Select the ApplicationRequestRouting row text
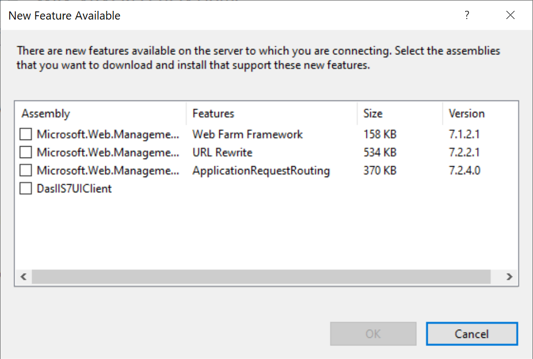The image size is (533, 359). (261, 171)
